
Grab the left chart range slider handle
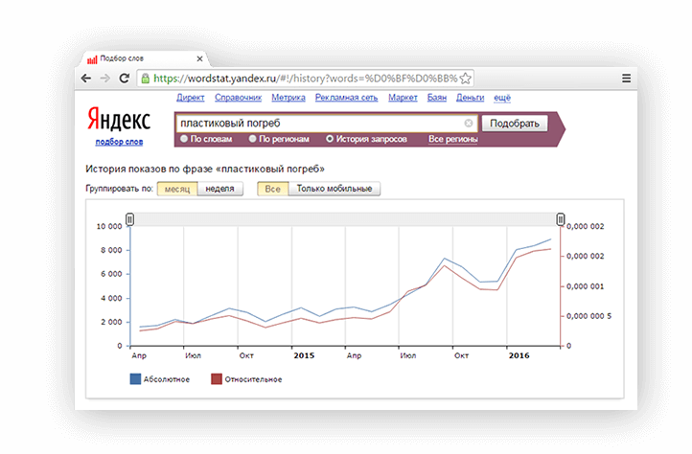click(129, 219)
